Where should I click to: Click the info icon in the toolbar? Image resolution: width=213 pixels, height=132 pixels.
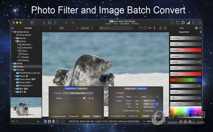165,28
